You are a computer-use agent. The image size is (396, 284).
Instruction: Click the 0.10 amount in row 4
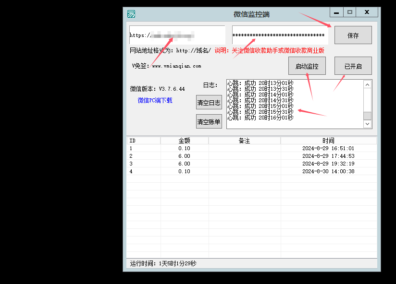tap(184, 171)
